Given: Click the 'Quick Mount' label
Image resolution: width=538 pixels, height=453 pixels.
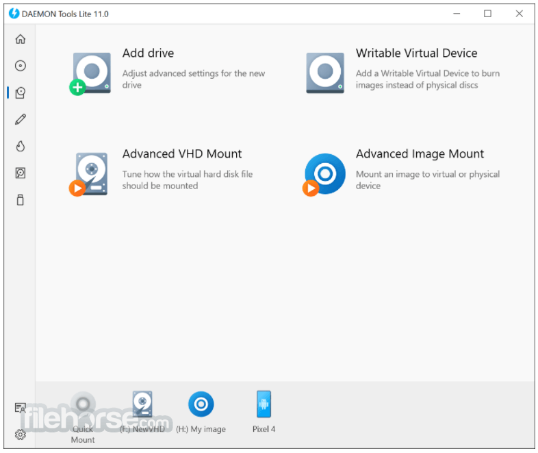Looking at the screenshot, I should pyautogui.click(x=83, y=434).
